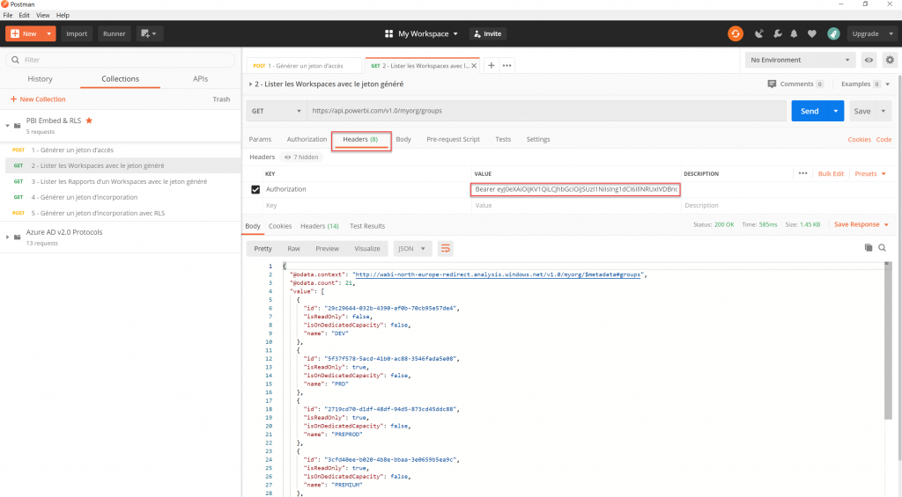Collapse PBI Embed & RLS collection
The width and height of the screenshot is (902, 497).
(x=7, y=125)
